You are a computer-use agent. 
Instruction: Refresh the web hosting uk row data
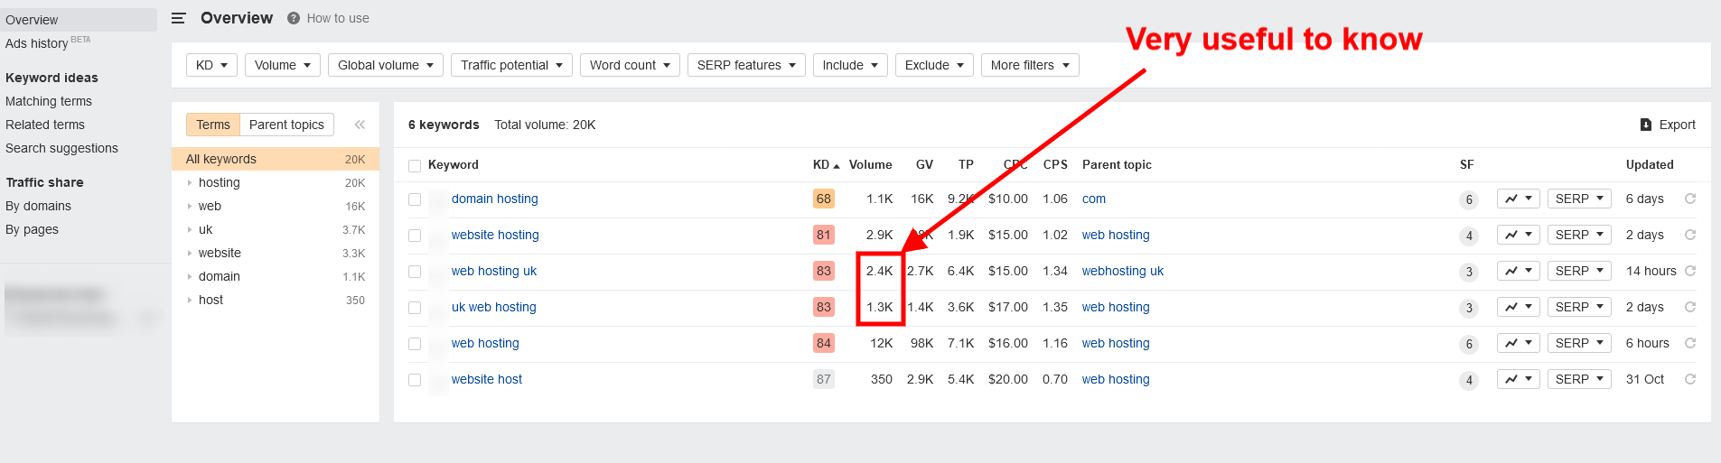pyautogui.click(x=1690, y=271)
